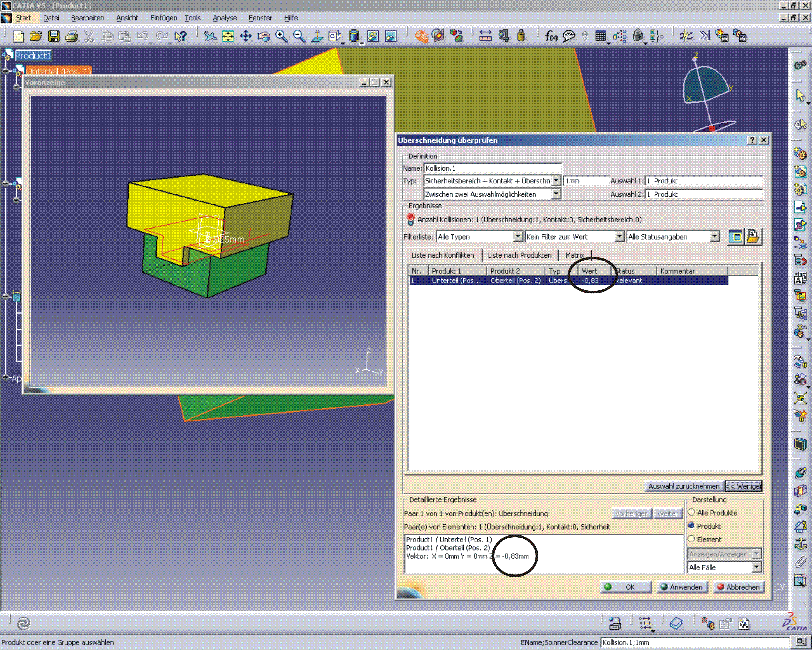Switch to the Matrix tab
This screenshot has width=812, height=650.
(x=575, y=255)
